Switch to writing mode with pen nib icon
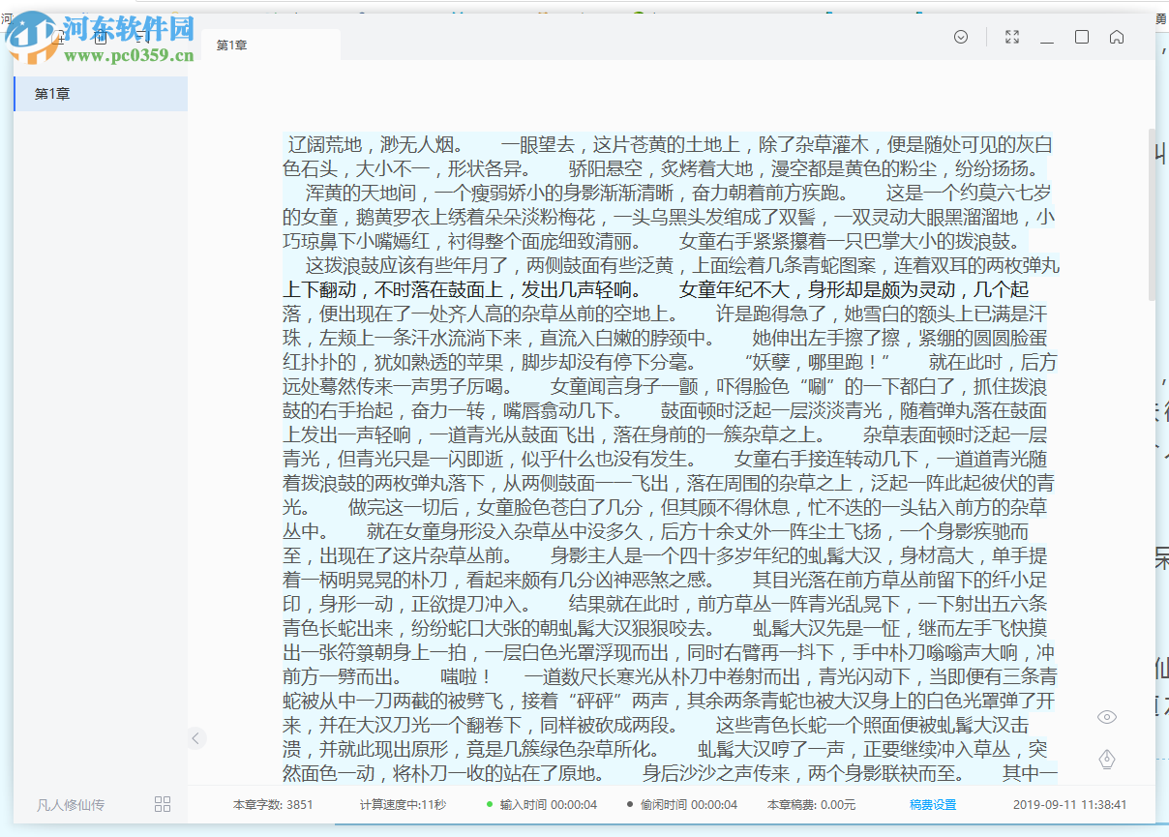This screenshot has width=1169, height=837. point(1106,760)
